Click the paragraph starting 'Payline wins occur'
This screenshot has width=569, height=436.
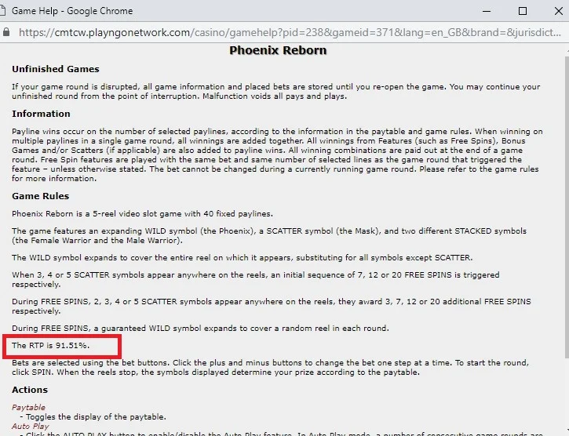[x=277, y=155]
